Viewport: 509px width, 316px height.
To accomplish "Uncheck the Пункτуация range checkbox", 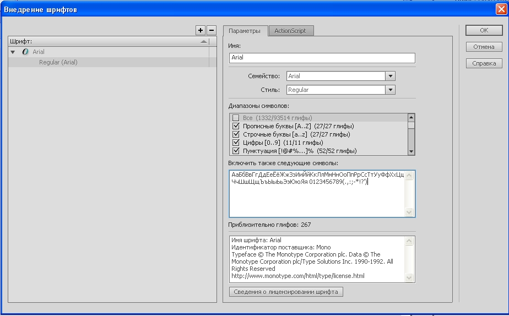I will pos(236,151).
